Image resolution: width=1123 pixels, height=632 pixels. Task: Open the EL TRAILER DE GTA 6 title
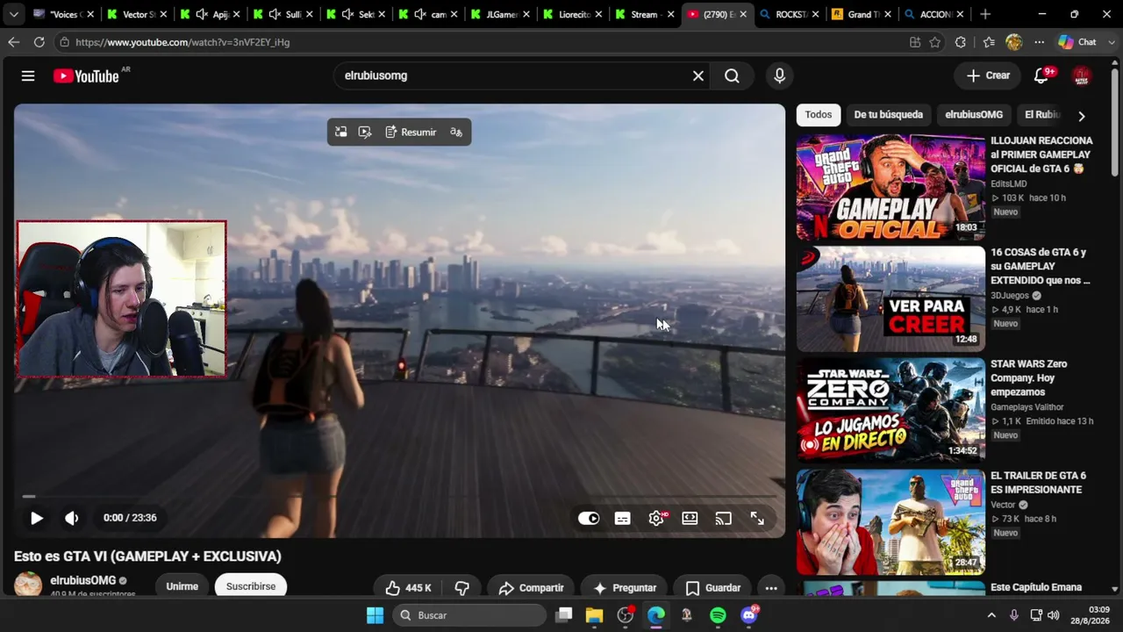1038,483
